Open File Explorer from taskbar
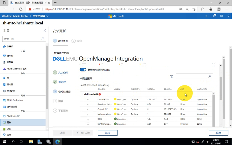232x145 pixels. 31,142
